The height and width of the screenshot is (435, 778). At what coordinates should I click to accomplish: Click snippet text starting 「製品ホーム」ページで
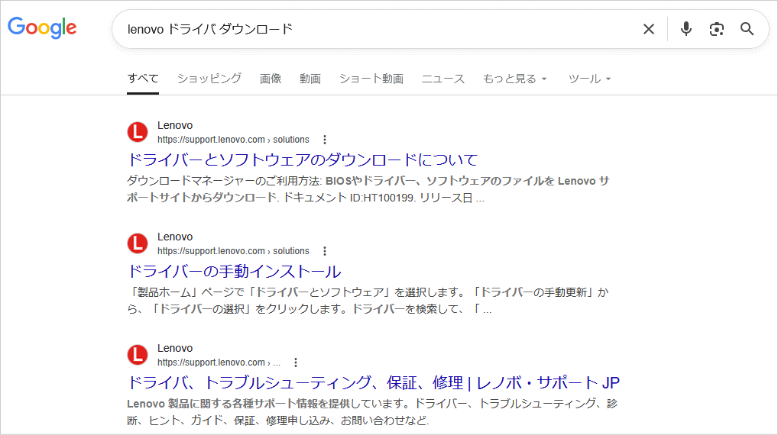point(368,301)
